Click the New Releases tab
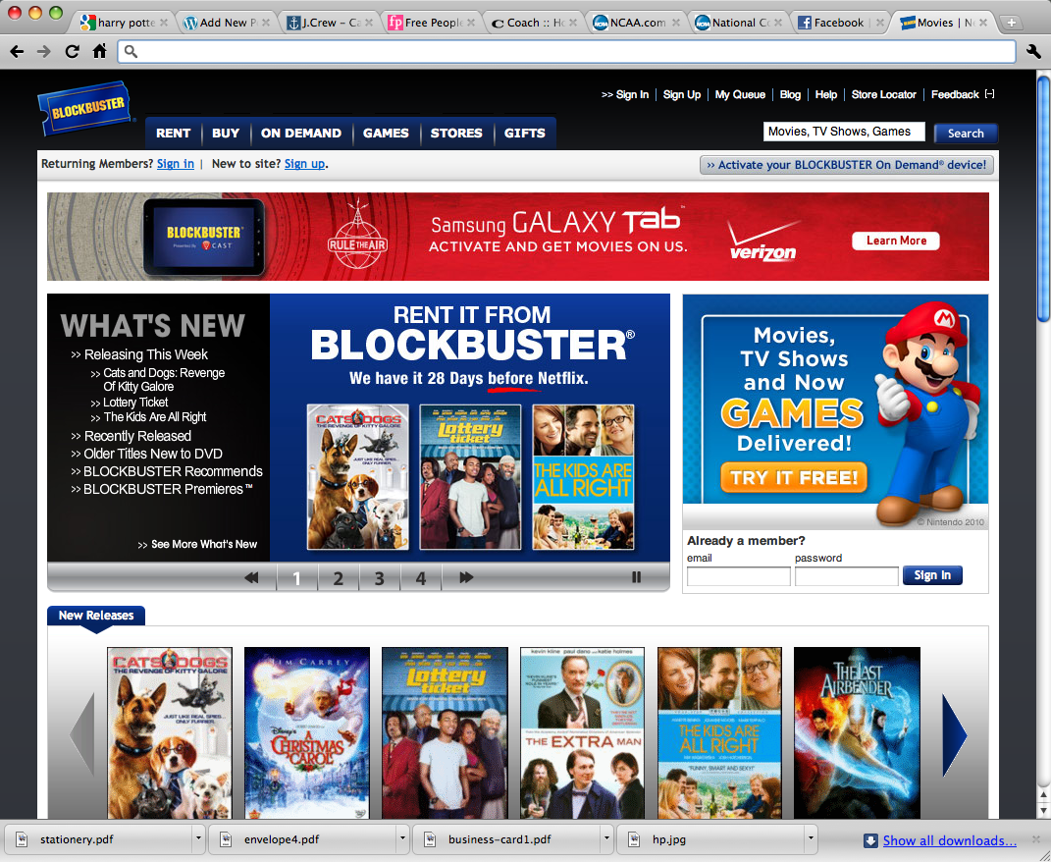Image resolution: width=1051 pixels, height=862 pixels. pos(96,616)
